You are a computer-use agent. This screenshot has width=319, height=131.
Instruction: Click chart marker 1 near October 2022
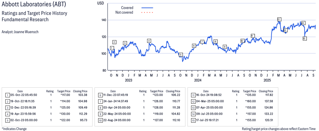click(x=112, y=48)
